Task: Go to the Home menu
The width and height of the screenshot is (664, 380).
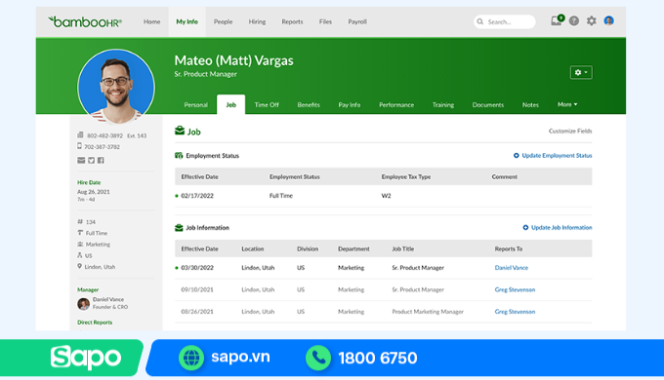Action: click(151, 21)
